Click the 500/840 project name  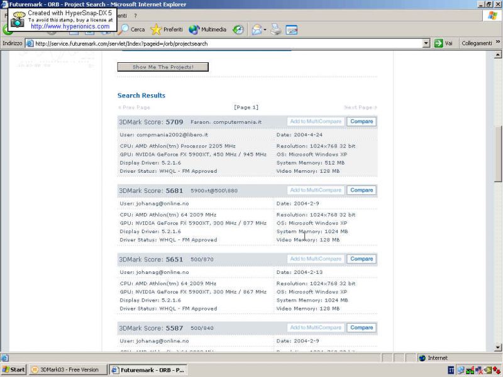point(202,328)
